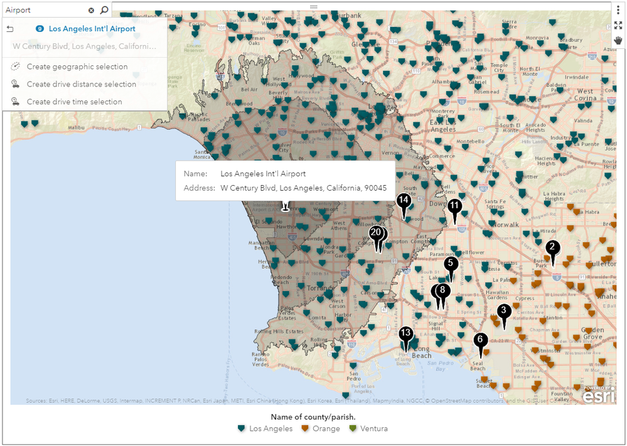Click the black map pin numbered 11

click(455, 206)
